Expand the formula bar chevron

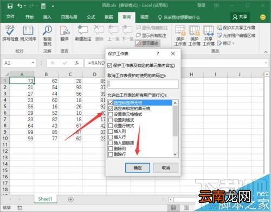coord(266,63)
